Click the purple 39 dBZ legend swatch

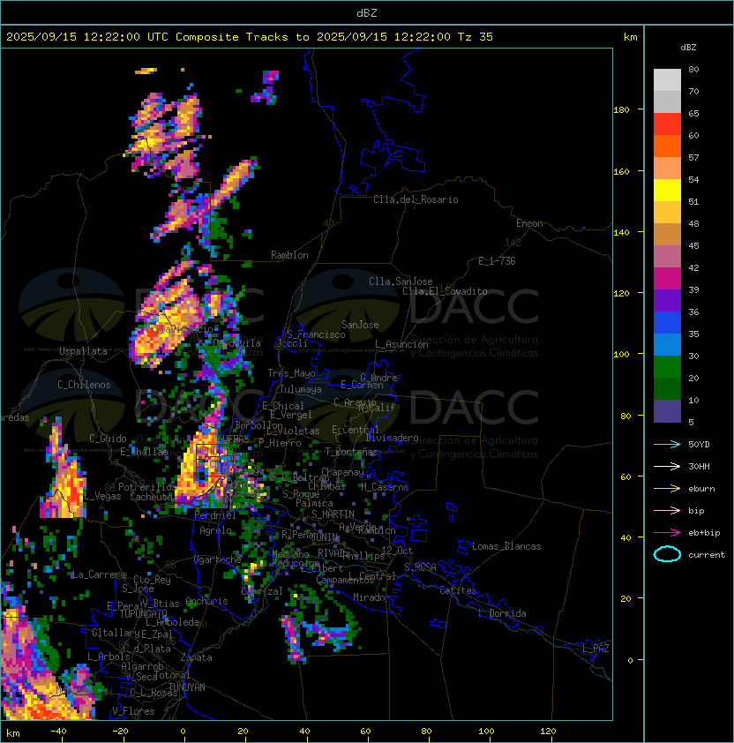pyautogui.click(x=667, y=300)
